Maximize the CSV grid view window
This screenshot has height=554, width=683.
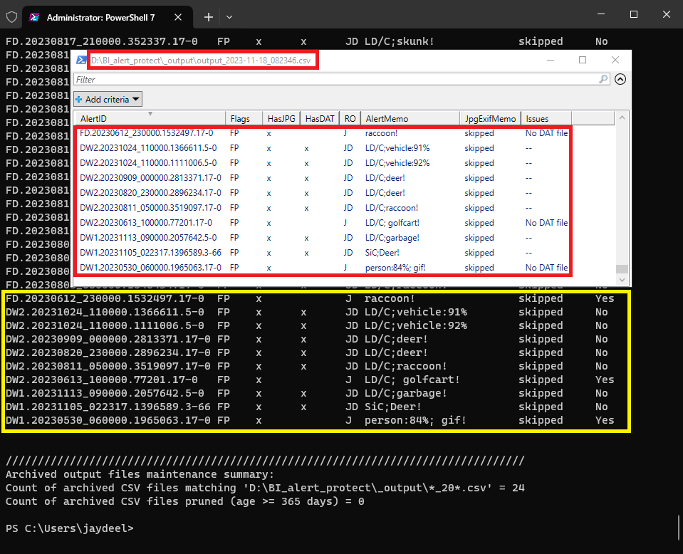click(583, 60)
